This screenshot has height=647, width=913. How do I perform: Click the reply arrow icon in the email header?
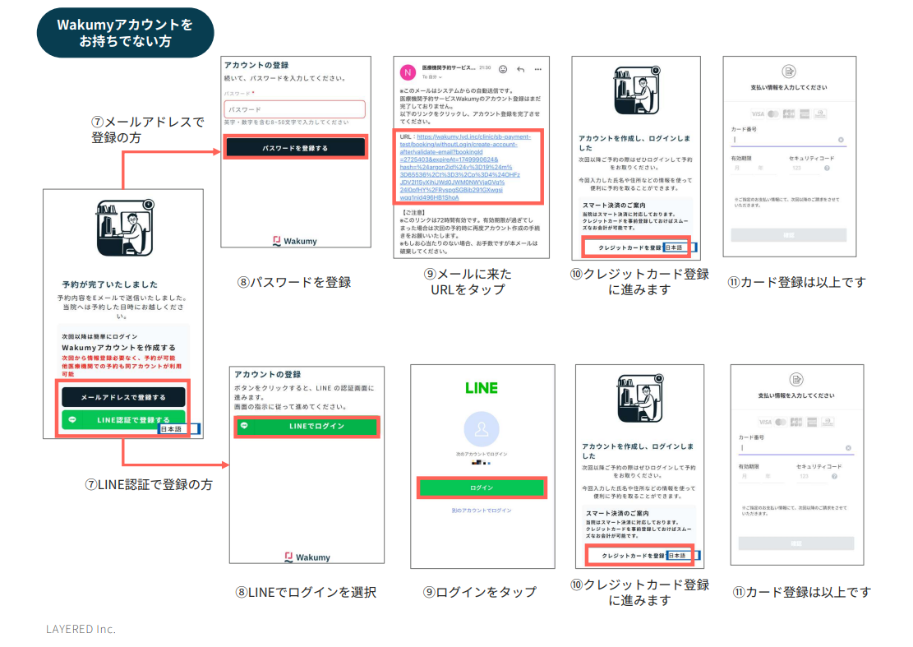click(x=520, y=69)
